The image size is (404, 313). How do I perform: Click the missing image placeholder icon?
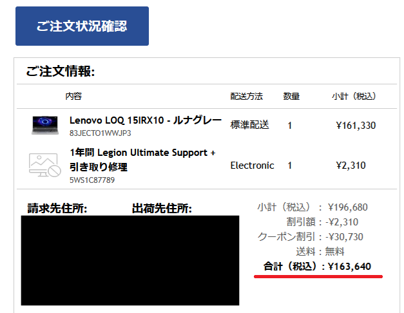point(45,166)
